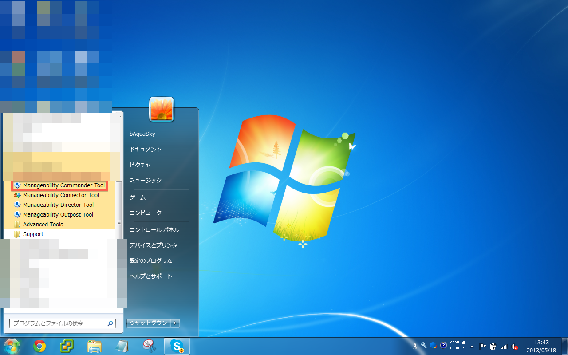Click the muted volume tray icon
This screenshot has height=355, width=568.
(515, 347)
